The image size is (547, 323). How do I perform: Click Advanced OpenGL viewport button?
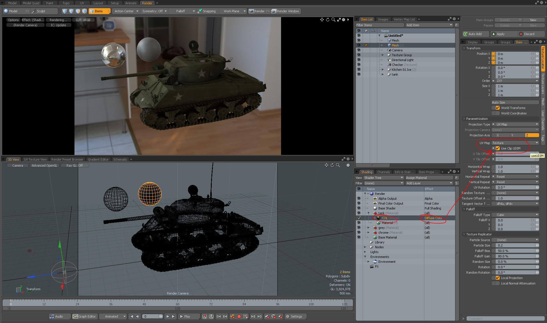click(44, 165)
